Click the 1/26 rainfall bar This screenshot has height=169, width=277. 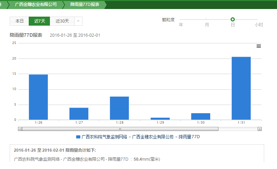click(x=38, y=97)
